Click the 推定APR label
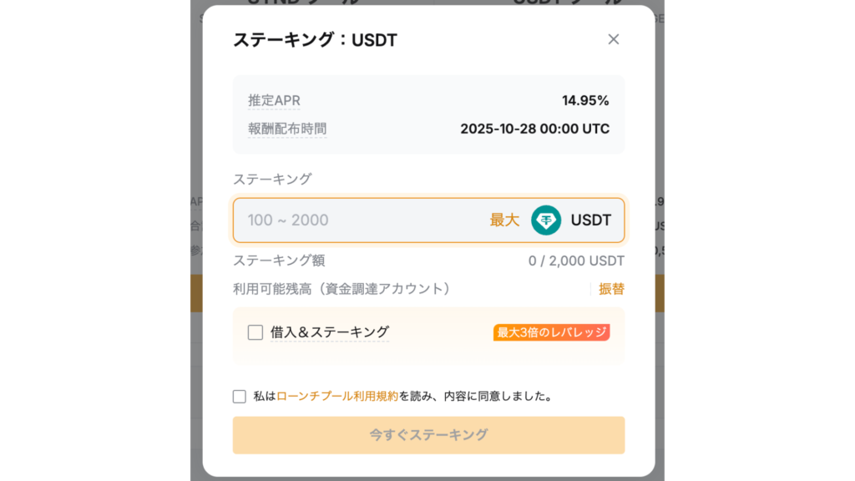This screenshot has height=481, width=855. pyautogui.click(x=274, y=101)
